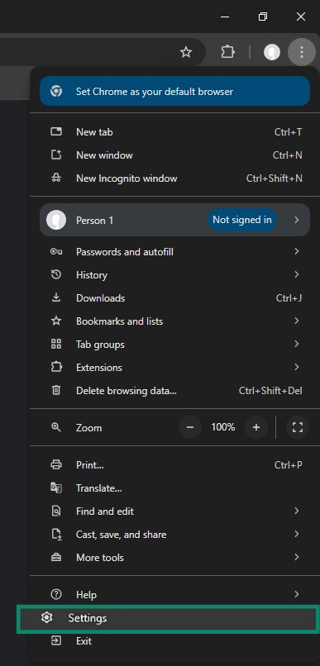
Task: Click the printer icon
Action: 56,464
